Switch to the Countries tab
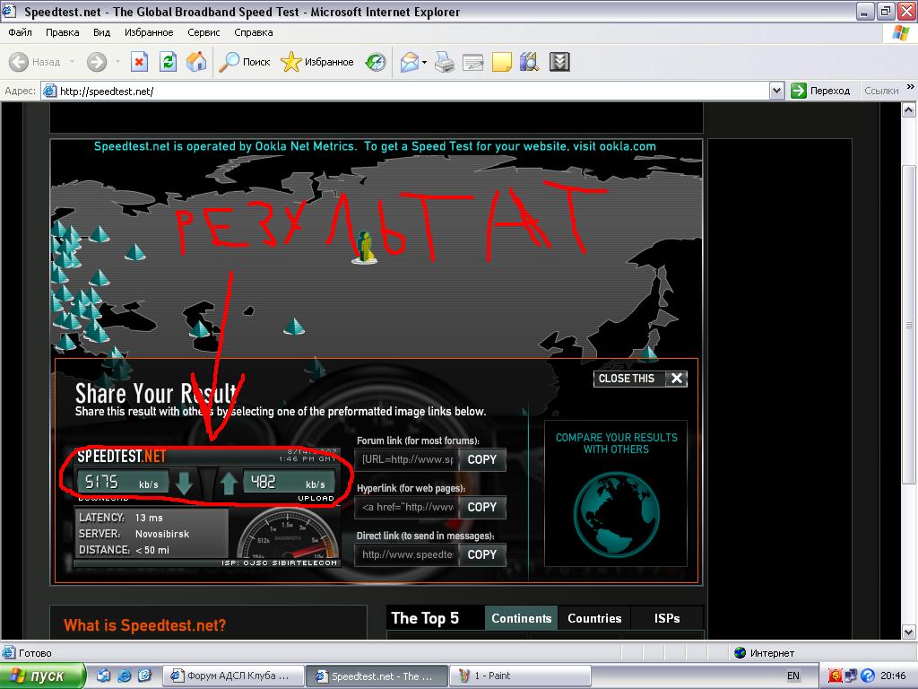This screenshot has height=689, width=918. tap(594, 618)
